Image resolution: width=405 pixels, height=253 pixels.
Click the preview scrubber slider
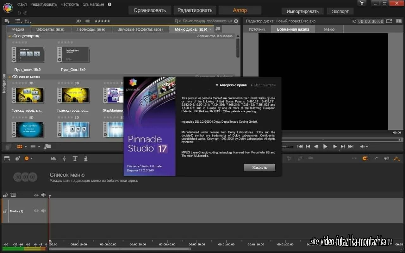(341, 139)
